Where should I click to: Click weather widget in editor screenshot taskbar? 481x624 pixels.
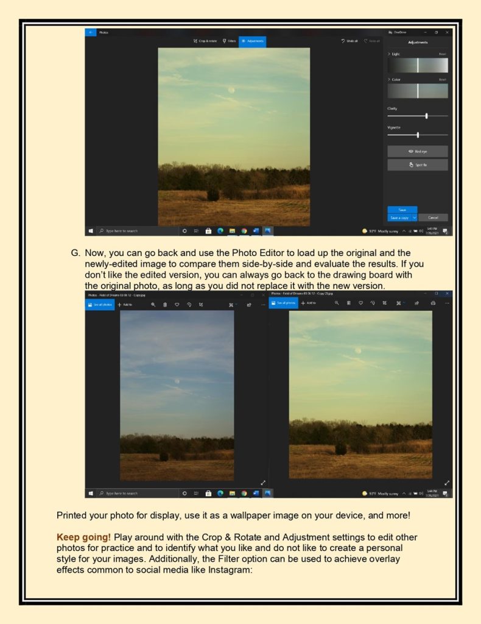click(x=380, y=231)
